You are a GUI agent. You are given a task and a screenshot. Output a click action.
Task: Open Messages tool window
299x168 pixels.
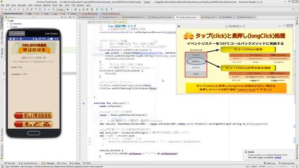48,163
